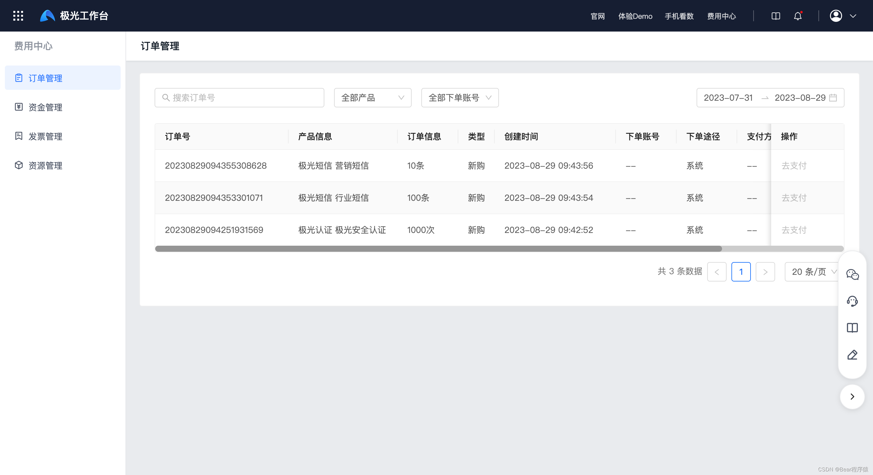
Task: Expand the 全部下单账号 dropdown
Action: 460,98
